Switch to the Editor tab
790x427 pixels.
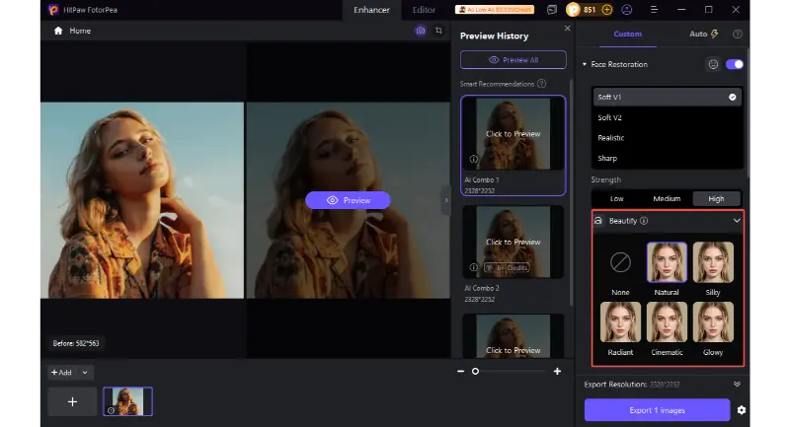click(x=424, y=10)
